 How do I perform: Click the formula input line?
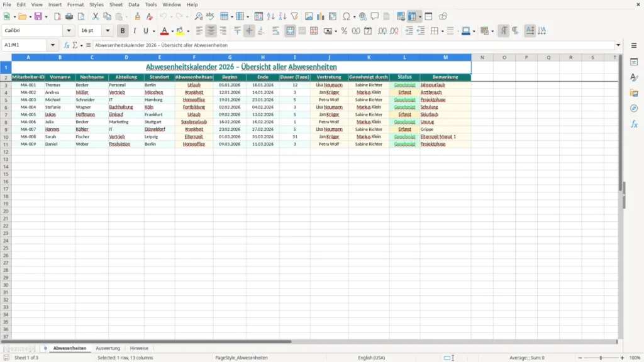(353, 45)
